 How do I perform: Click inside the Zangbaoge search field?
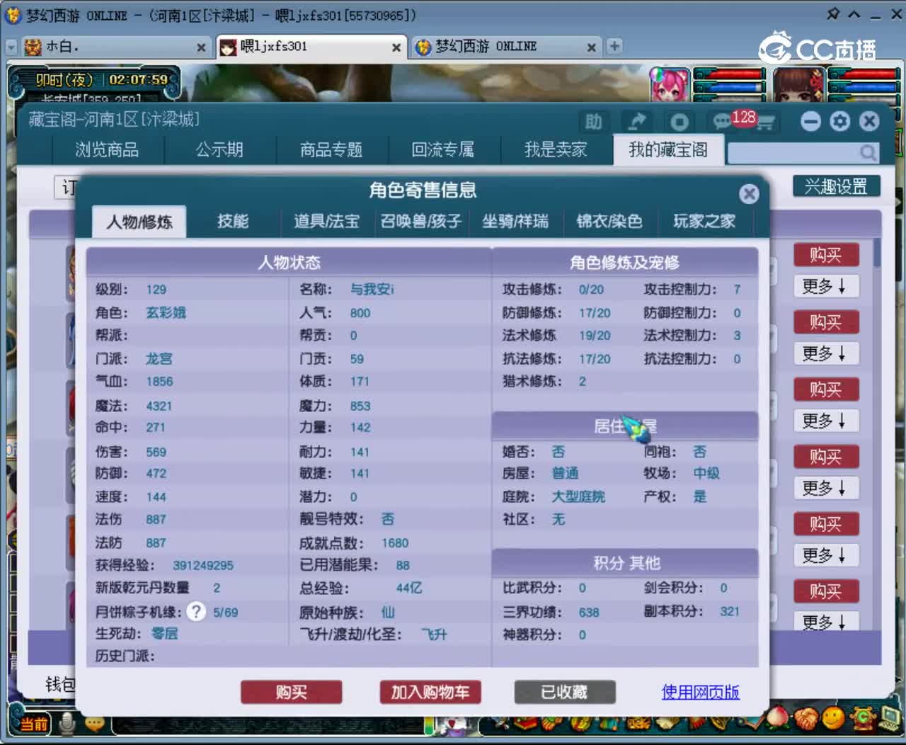click(793, 152)
